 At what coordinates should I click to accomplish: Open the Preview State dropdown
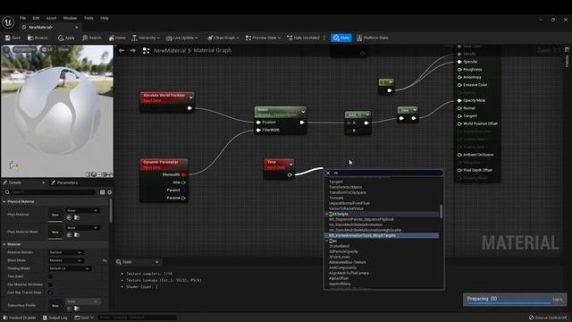263,38
